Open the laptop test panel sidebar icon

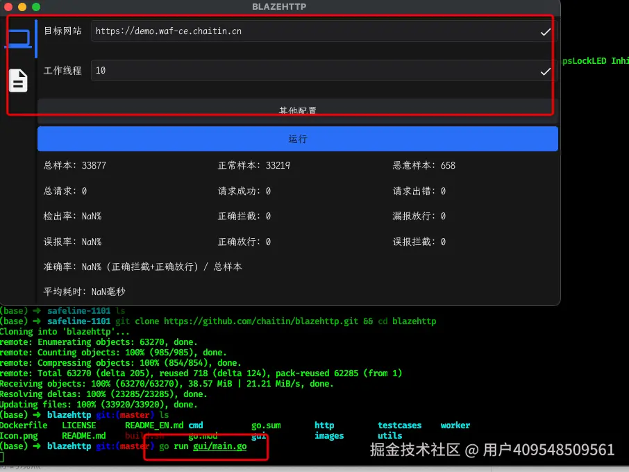[18, 39]
